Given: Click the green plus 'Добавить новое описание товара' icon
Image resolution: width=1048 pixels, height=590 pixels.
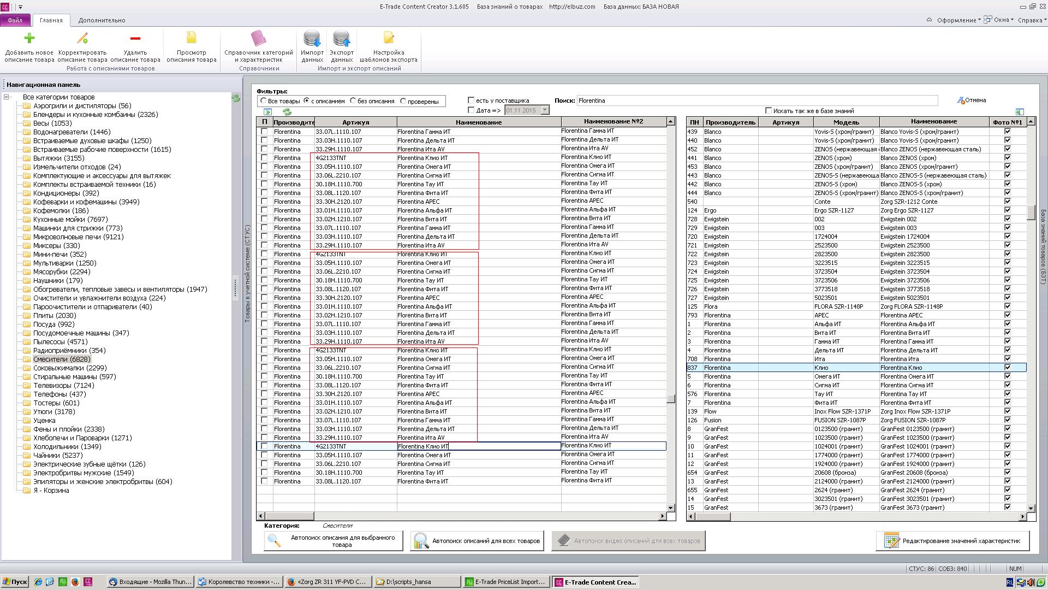Looking at the screenshot, I should pyautogui.click(x=29, y=38).
